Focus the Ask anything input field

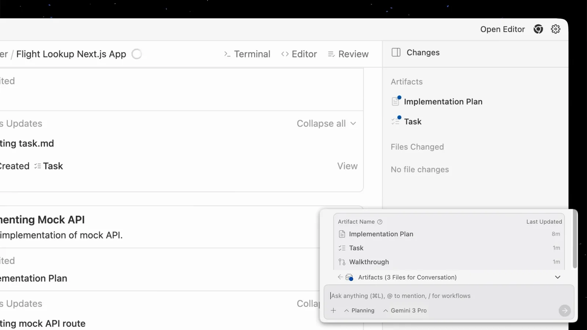coord(448,296)
